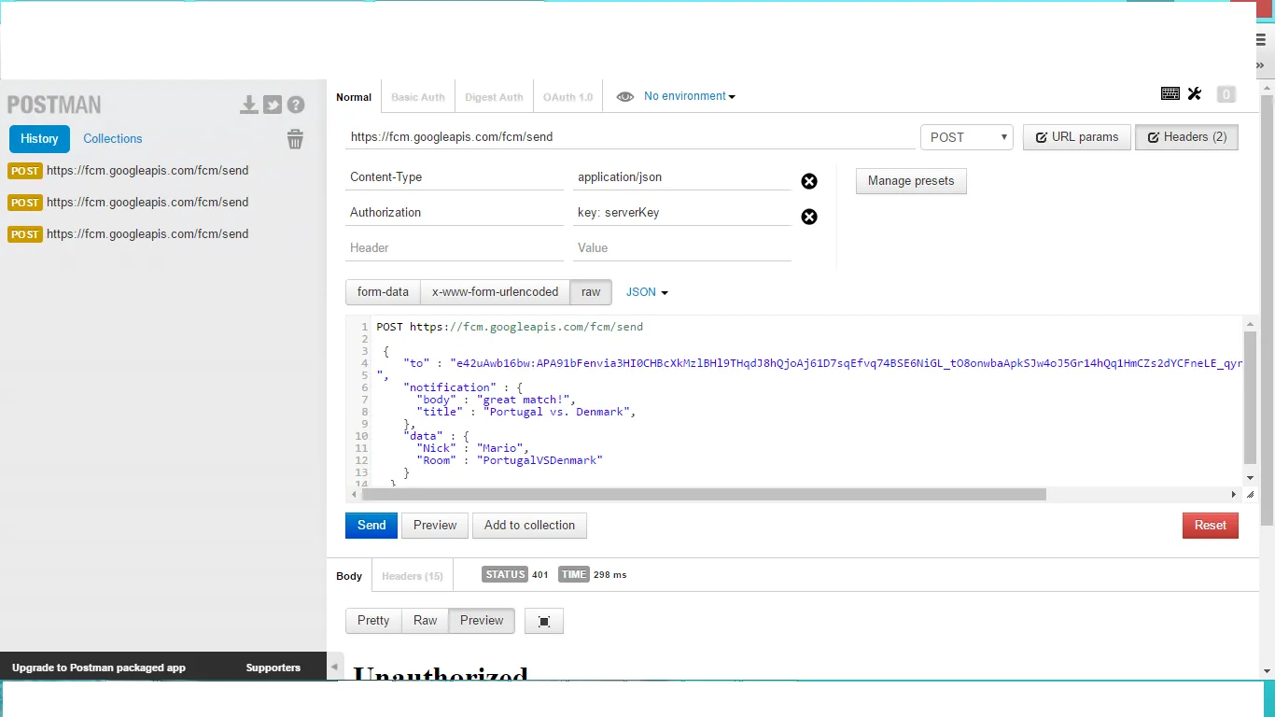
Task: Open the Basic Auth tab
Action: pos(418,97)
